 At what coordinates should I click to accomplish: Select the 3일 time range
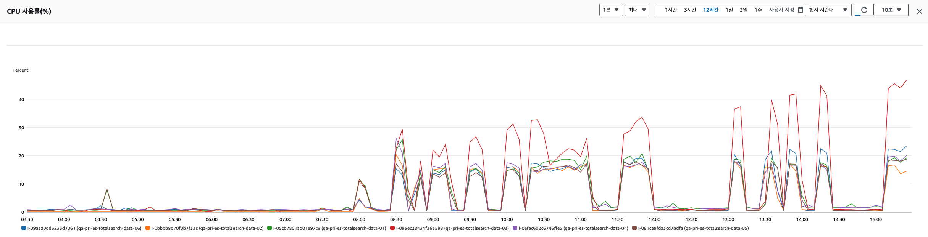(x=744, y=10)
